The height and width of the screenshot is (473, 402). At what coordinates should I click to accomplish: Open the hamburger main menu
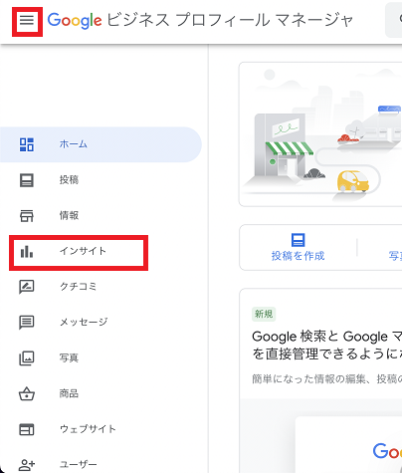[x=27, y=21]
